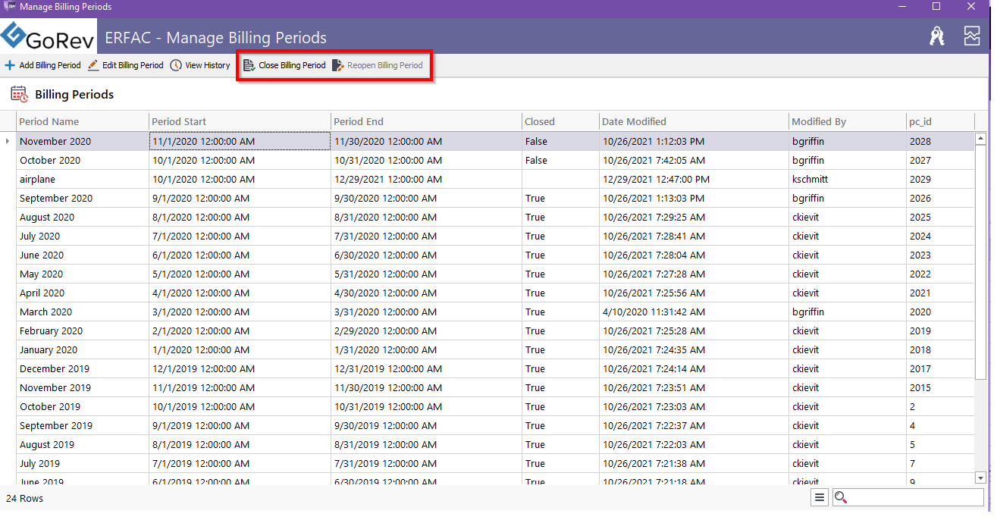Click Reopen Billing Period label
The height and width of the screenshot is (520, 997).
coord(385,65)
